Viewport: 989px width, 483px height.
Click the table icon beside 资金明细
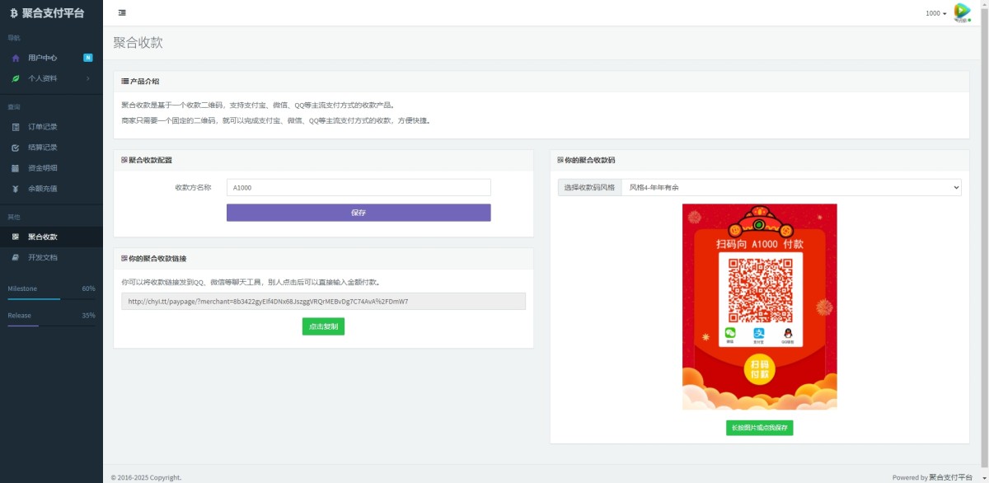point(16,168)
